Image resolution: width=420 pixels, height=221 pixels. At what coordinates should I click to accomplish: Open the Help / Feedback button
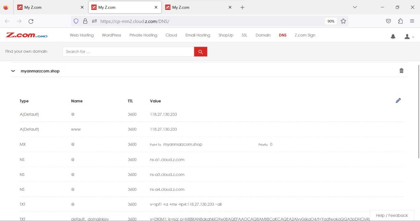click(392, 215)
